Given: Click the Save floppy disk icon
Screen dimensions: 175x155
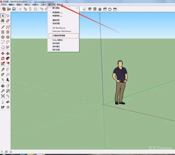Looking at the screenshot, I should point(14,9).
